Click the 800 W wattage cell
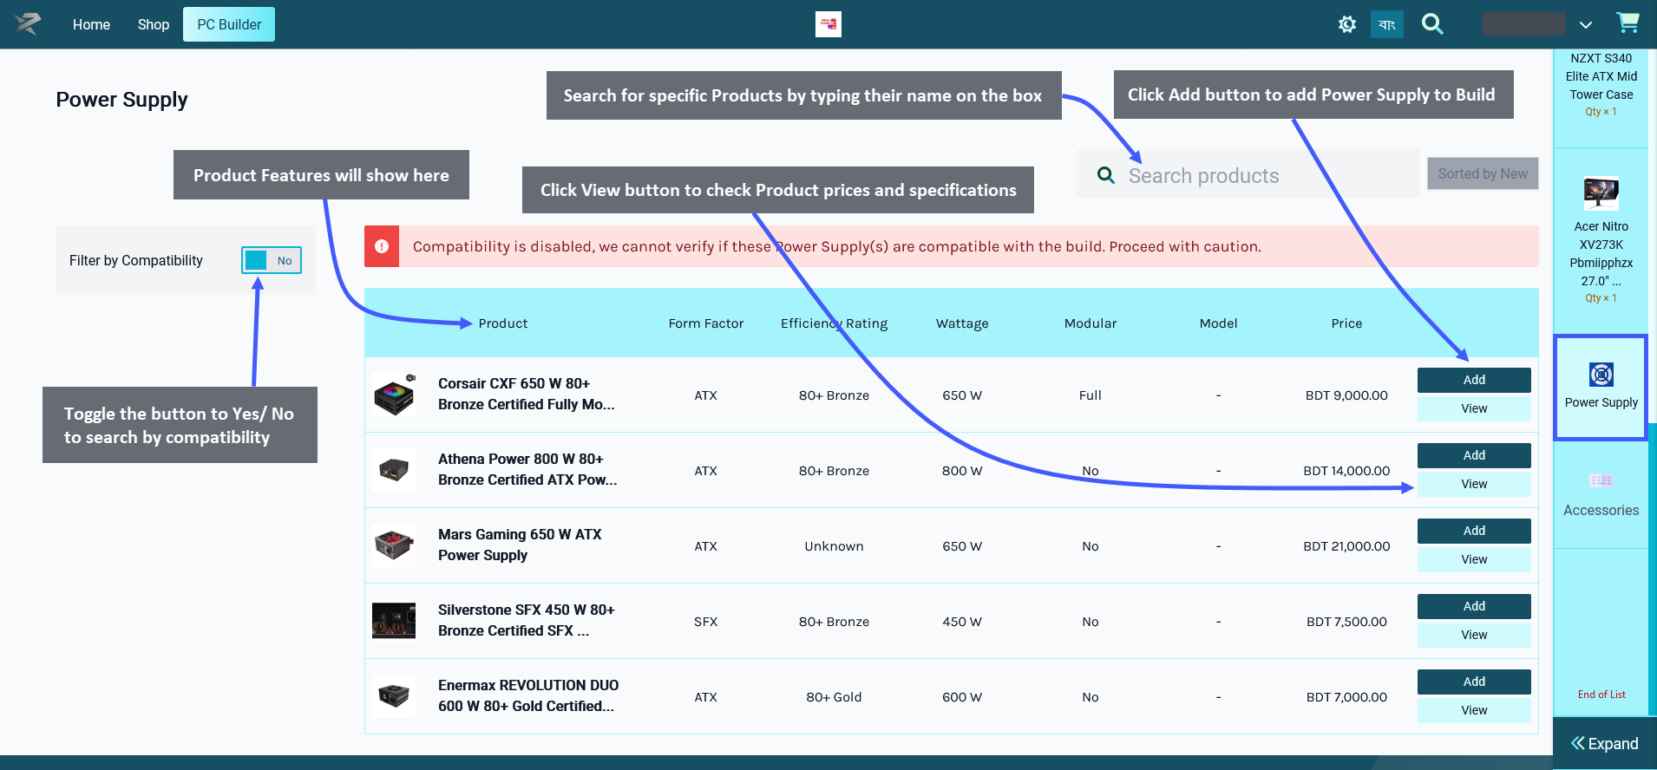This screenshot has width=1657, height=770. coord(962,471)
